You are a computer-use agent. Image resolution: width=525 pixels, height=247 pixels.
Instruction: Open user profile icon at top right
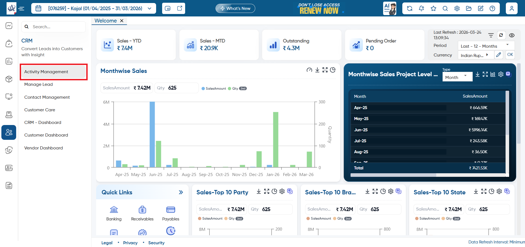click(512, 8)
